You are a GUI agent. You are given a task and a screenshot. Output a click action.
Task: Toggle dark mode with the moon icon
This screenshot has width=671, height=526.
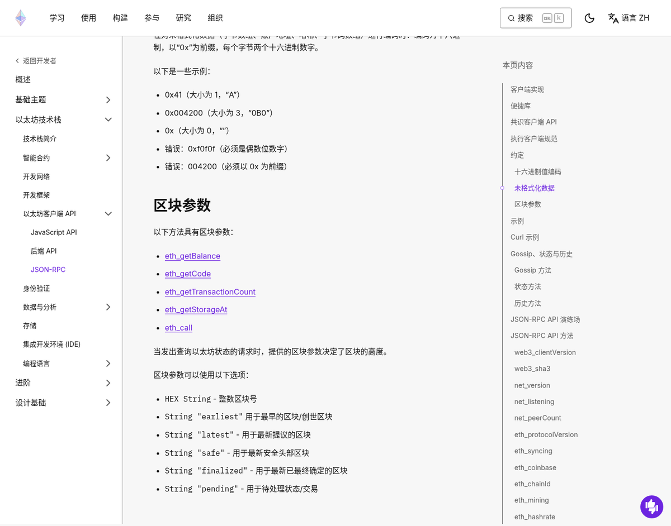[589, 18]
